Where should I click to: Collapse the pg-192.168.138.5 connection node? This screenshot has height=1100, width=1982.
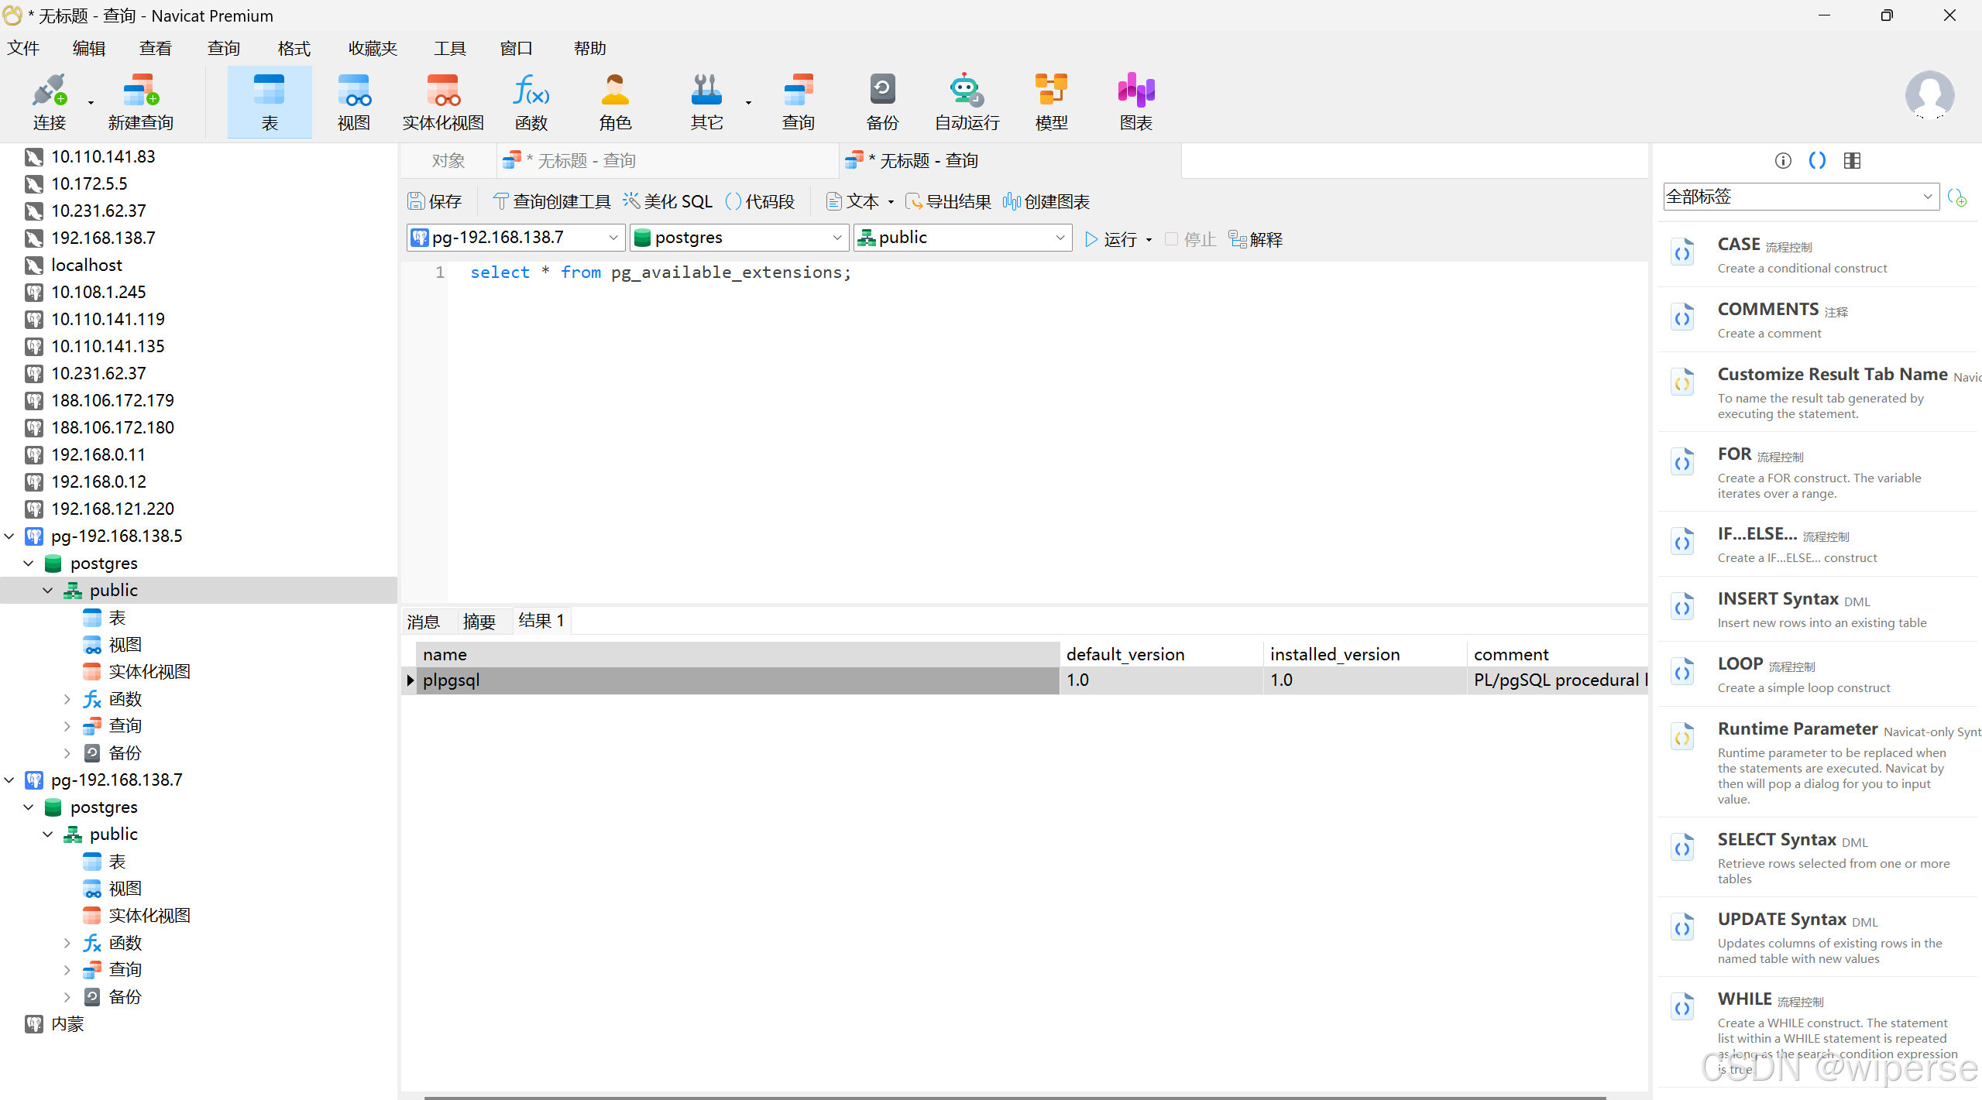click(x=9, y=536)
